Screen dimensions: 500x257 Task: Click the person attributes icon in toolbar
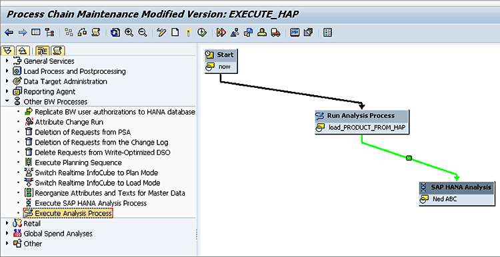pyautogui.click(x=262, y=32)
